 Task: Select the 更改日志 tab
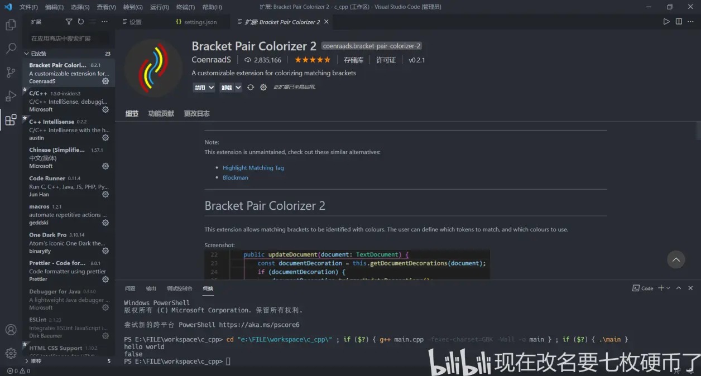click(196, 113)
